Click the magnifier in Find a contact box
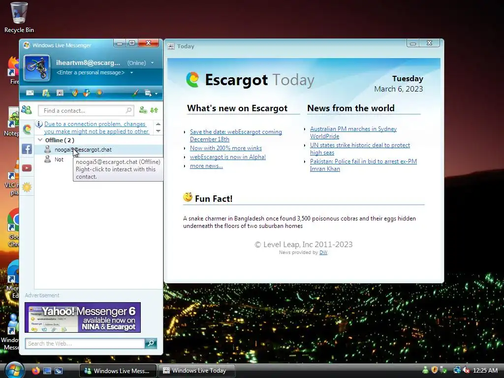Viewport: 504px width, 378px height. [128, 111]
